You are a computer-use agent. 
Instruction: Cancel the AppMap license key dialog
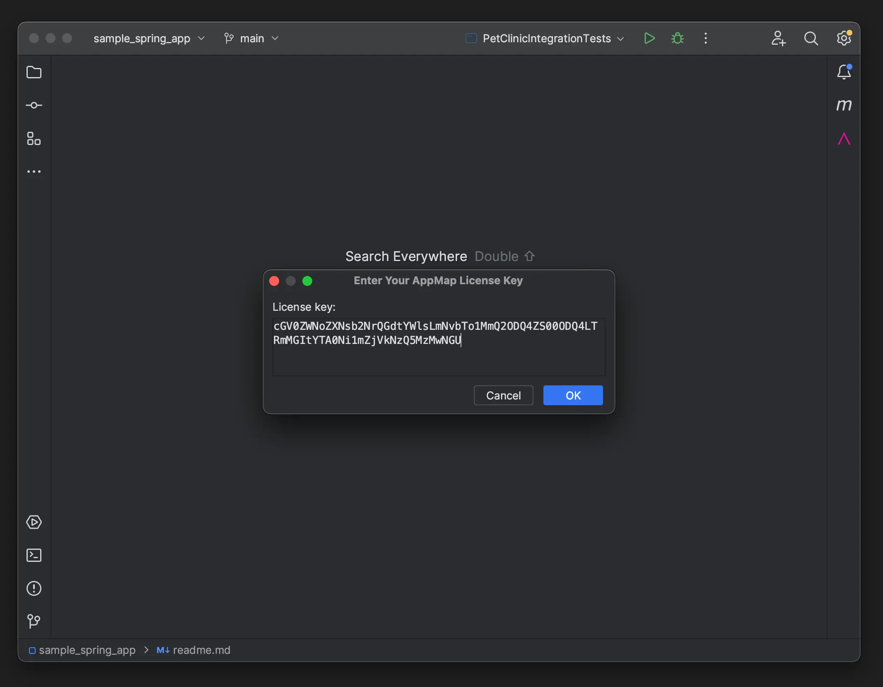[503, 395]
